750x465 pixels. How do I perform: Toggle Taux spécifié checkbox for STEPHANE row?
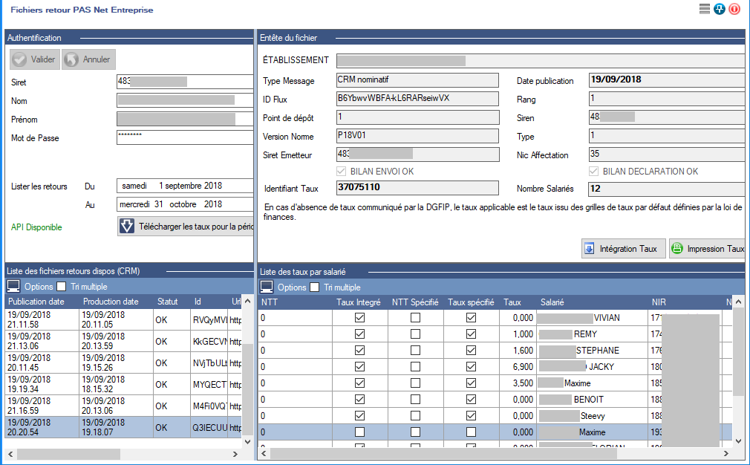(471, 351)
